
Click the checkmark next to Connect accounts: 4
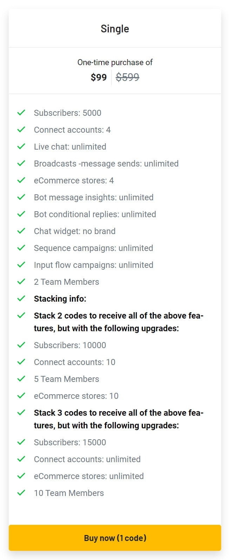[x=21, y=130]
